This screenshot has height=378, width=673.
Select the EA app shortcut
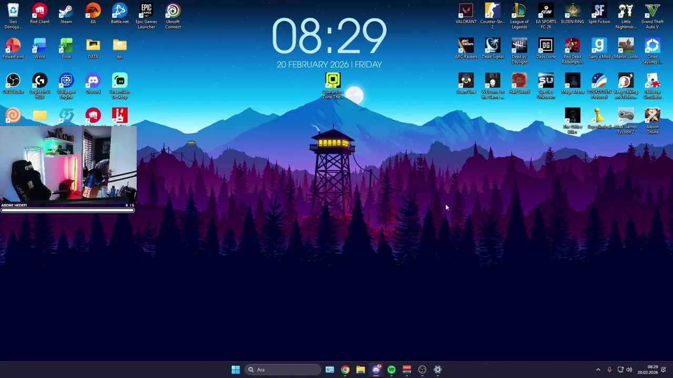point(93,14)
